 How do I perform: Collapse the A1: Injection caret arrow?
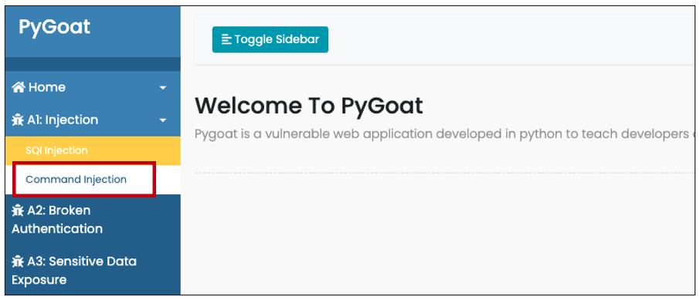163,120
